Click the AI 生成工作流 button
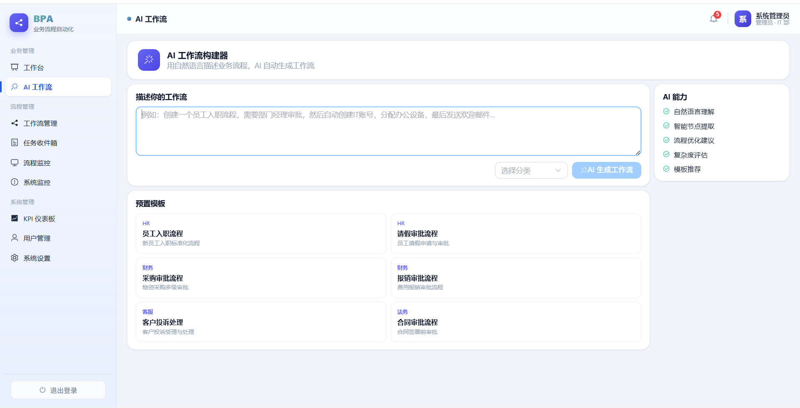800x408 pixels. coord(606,170)
